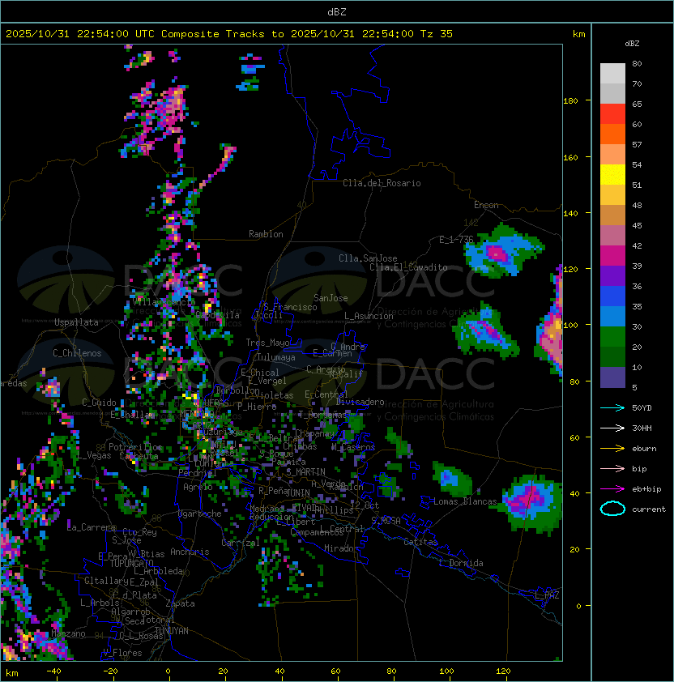Click the L_Asuncion place label

point(369,316)
